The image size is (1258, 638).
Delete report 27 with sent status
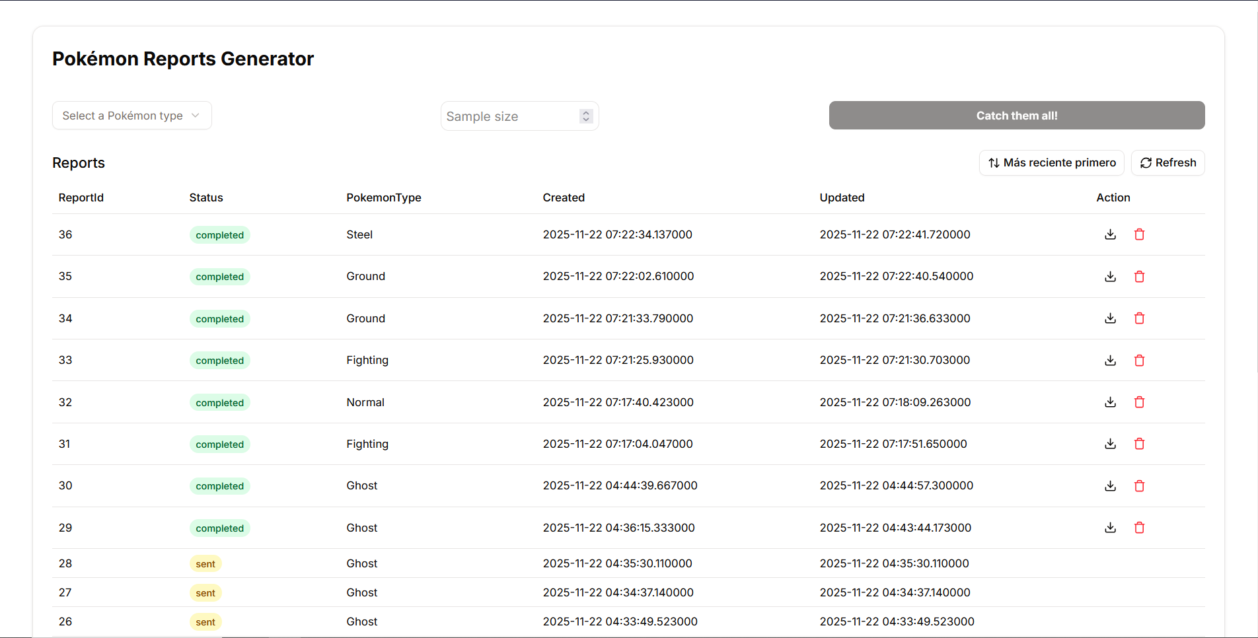coord(1139,592)
